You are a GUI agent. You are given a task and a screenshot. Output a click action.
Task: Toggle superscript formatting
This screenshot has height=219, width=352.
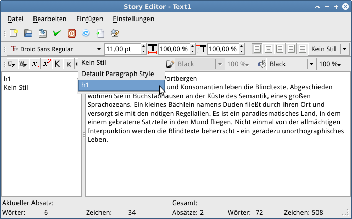click(x=47, y=64)
